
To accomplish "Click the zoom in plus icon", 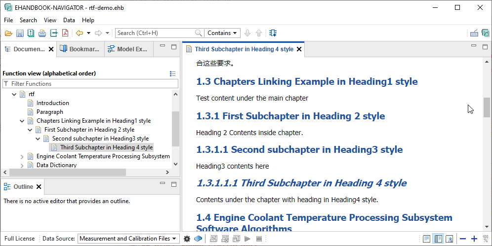I will [474, 239].
